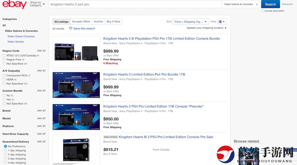
Task: Open the Sort Price + Shipping dropdown
Action: (191, 22)
